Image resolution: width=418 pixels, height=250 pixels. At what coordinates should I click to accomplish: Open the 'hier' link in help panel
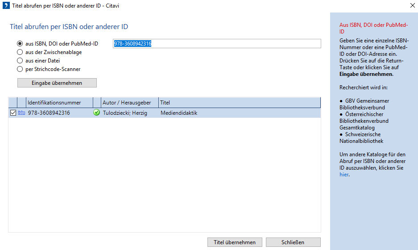coord(344,175)
